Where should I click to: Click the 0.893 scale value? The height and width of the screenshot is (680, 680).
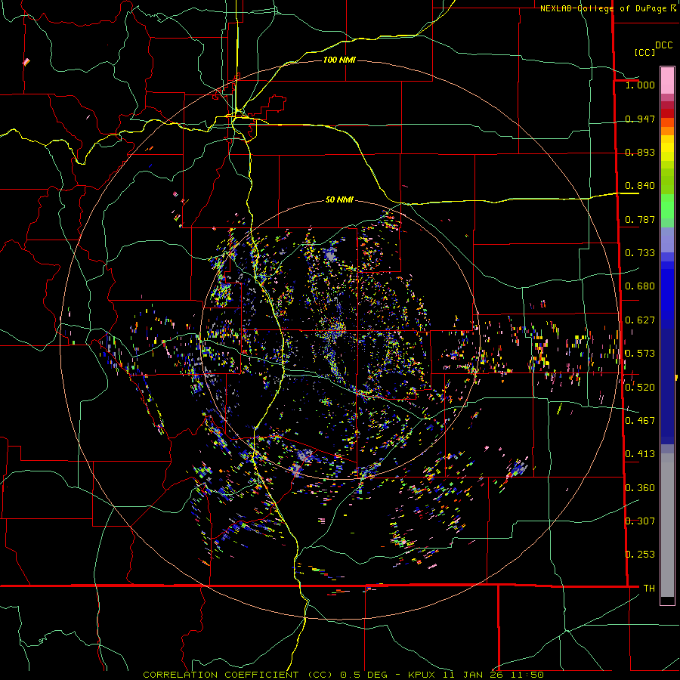pyautogui.click(x=640, y=152)
